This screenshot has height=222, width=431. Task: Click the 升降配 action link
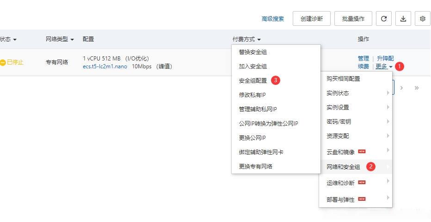[x=385, y=59]
